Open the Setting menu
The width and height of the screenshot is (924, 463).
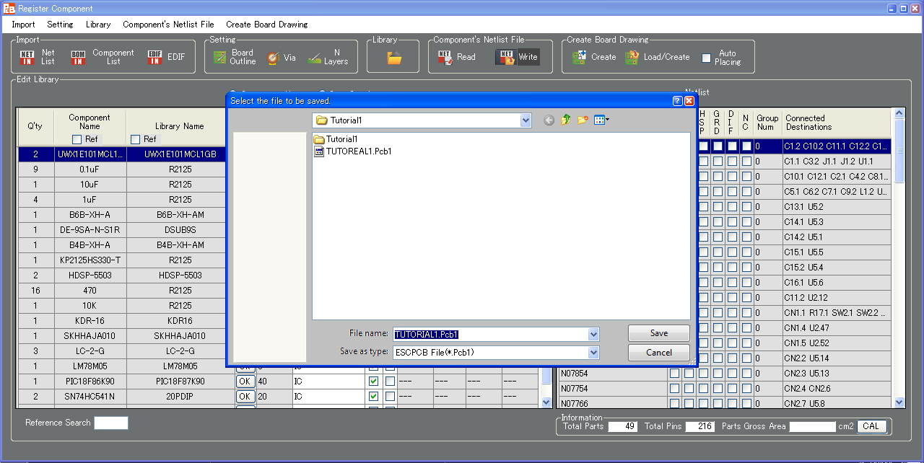(60, 25)
